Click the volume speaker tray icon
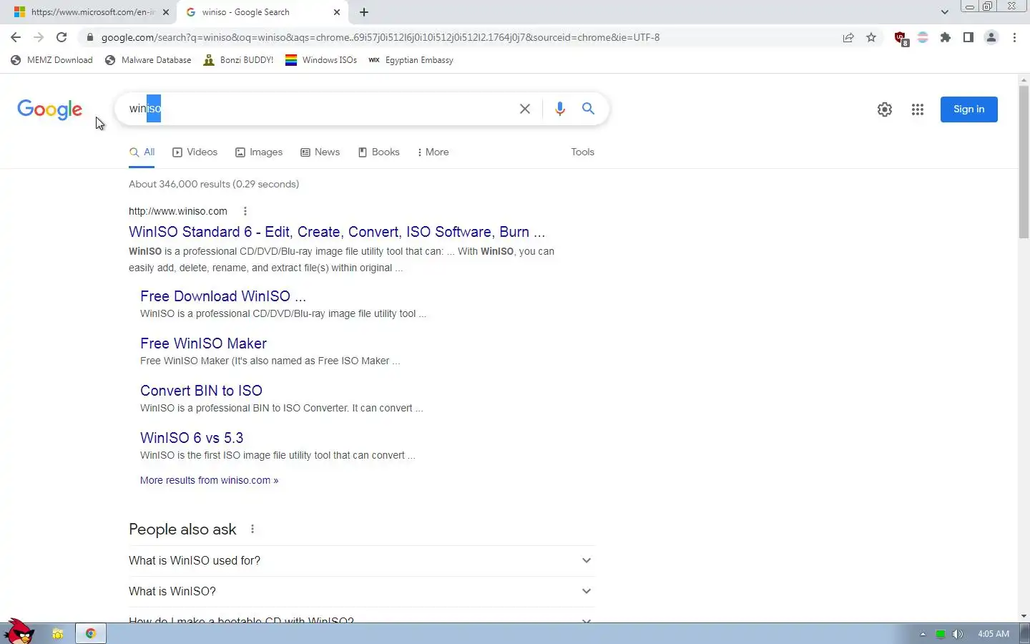 click(958, 634)
